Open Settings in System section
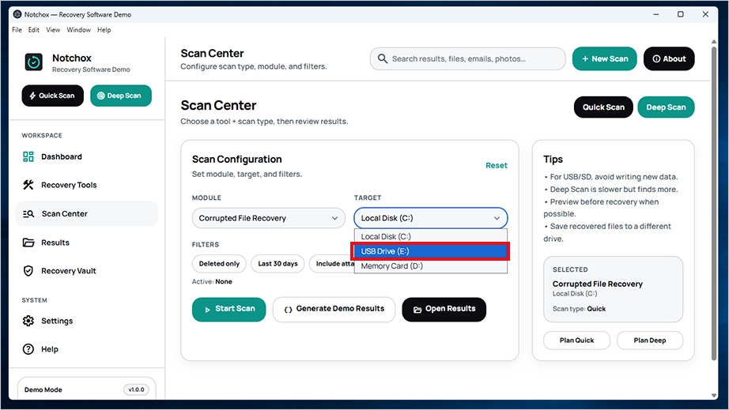This screenshot has width=729, height=410. click(86, 321)
